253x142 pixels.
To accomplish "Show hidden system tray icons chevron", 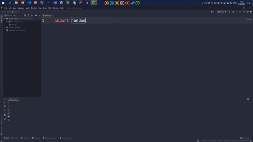I will coord(202,3).
